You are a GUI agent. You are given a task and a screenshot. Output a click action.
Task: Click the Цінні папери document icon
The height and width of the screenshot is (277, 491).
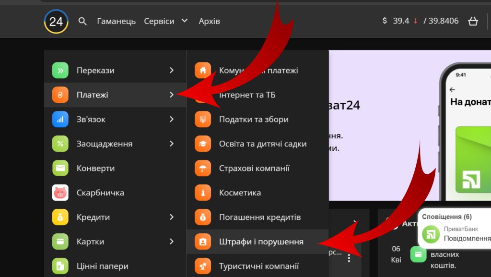click(x=60, y=266)
